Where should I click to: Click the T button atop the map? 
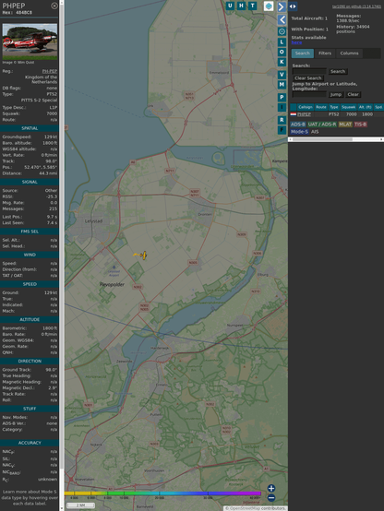[x=252, y=6]
